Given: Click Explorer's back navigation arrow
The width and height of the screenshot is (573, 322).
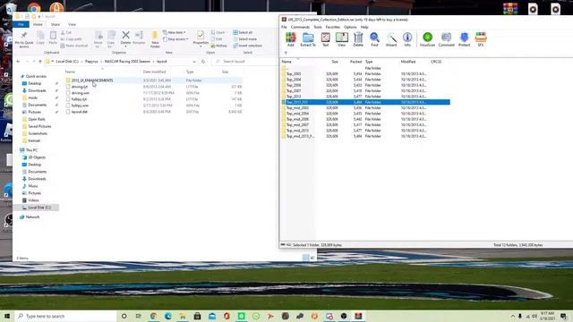Looking at the screenshot, I should (x=18, y=62).
